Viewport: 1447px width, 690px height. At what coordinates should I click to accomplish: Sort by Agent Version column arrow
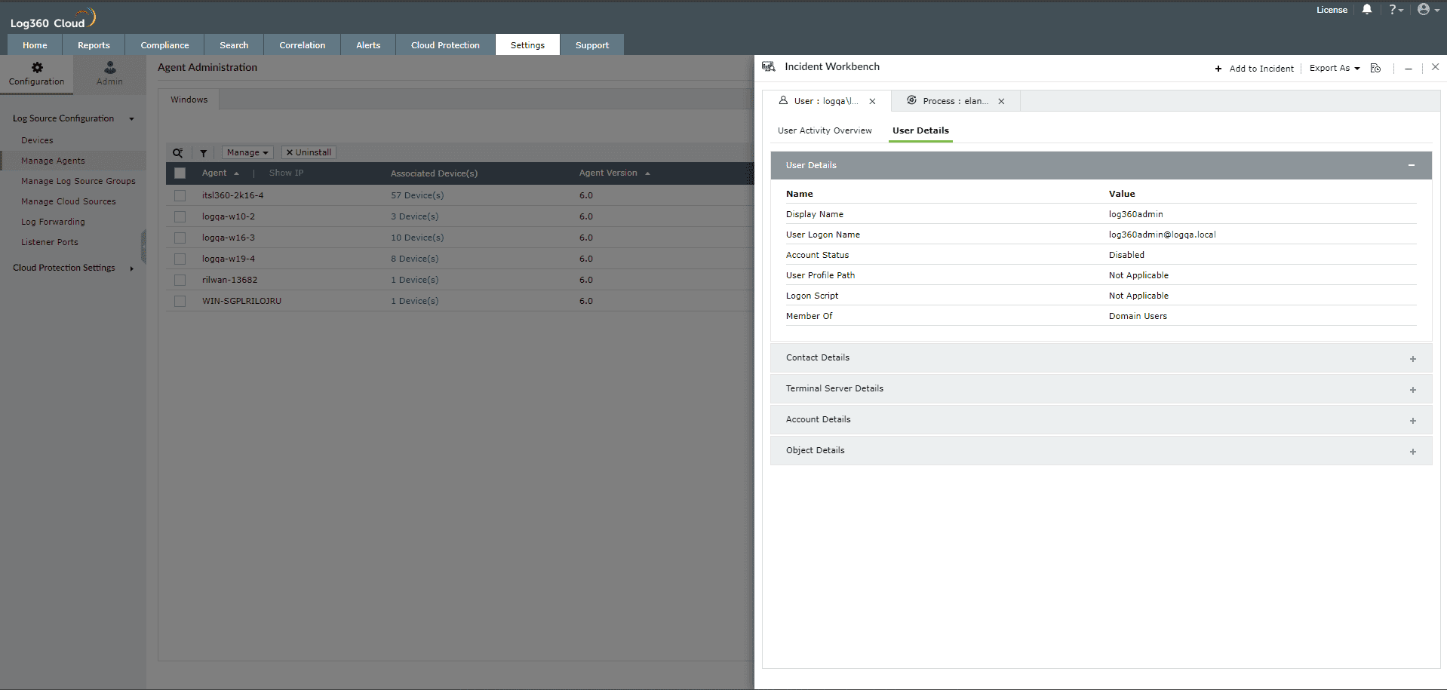[x=647, y=173]
